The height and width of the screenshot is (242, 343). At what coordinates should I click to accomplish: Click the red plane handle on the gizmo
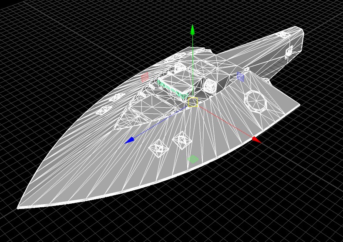[x=145, y=77]
